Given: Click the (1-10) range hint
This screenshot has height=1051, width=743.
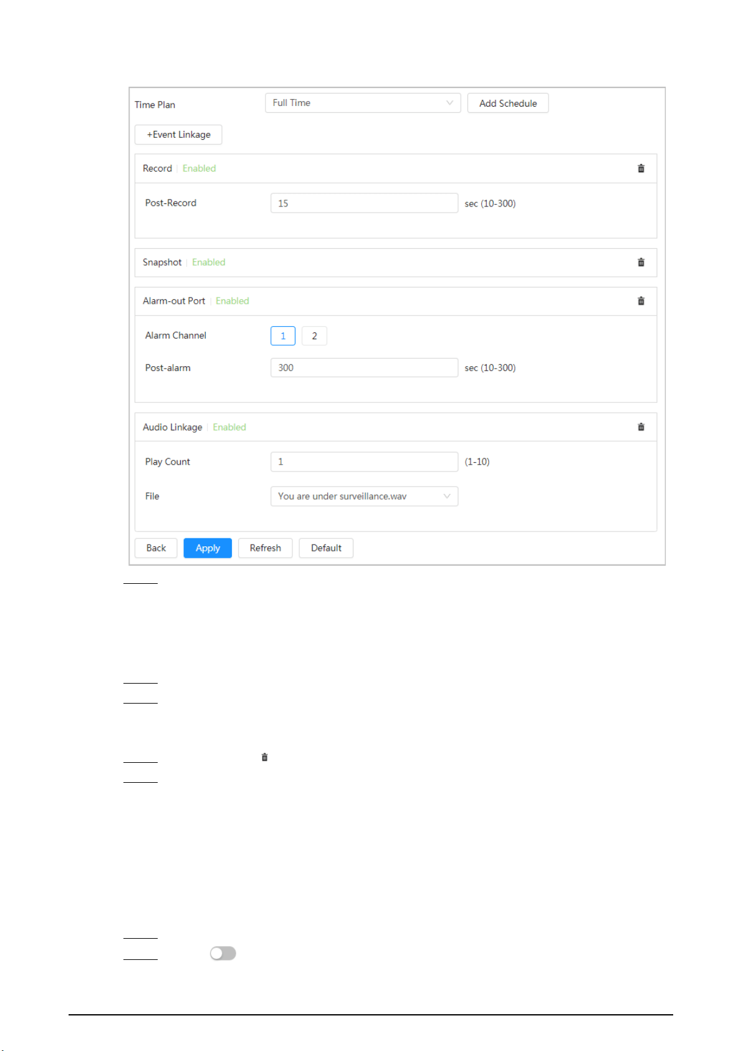Looking at the screenshot, I should [x=477, y=462].
